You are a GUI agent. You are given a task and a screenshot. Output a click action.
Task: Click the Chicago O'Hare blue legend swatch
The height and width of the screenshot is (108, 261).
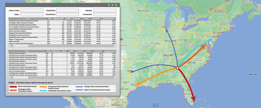[x=79, y=87]
